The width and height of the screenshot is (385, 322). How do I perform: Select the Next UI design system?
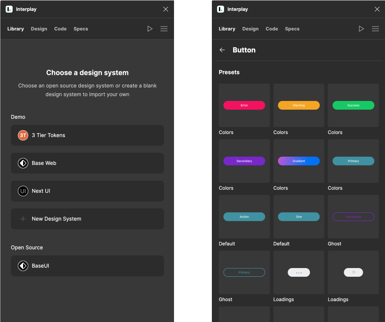click(87, 191)
